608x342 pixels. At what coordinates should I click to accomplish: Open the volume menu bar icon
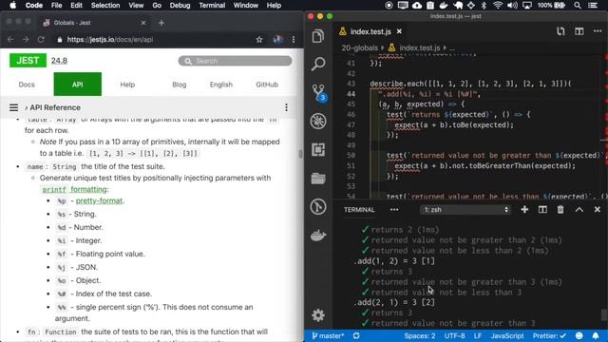click(512, 6)
